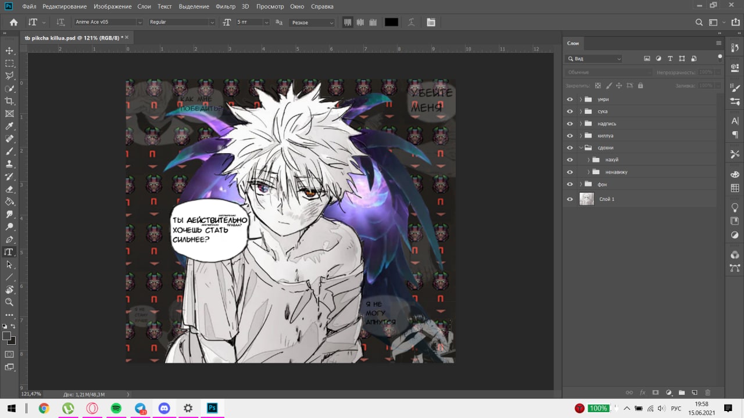Expand the сука group
Image resolution: width=744 pixels, height=418 pixels.
(x=581, y=111)
